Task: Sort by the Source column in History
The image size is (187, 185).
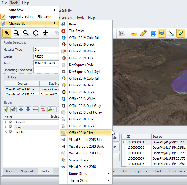Action: pyautogui.click(x=22, y=84)
